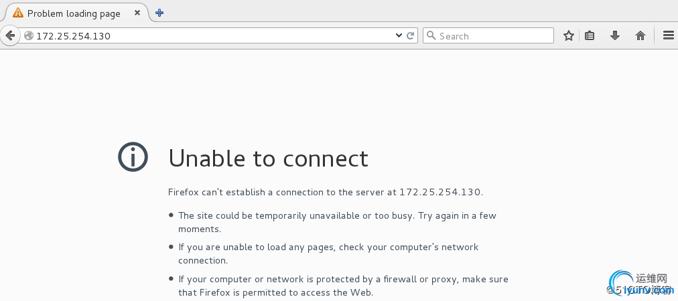The height and width of the screenshot is (301, 678).
Task: Show bookmarks list icon in toolbar
Action: 590,36
